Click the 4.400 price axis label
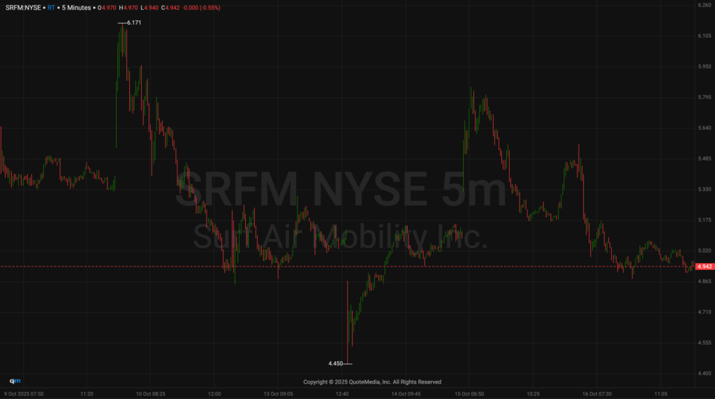The width and height of the screenshot is (715, 399). click(704, 373)
